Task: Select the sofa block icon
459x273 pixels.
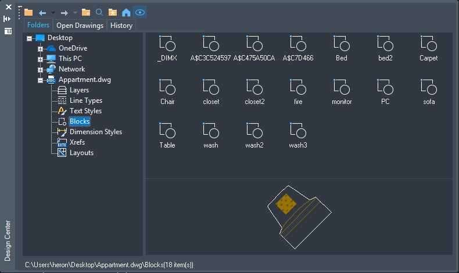Action: [428, 87]
